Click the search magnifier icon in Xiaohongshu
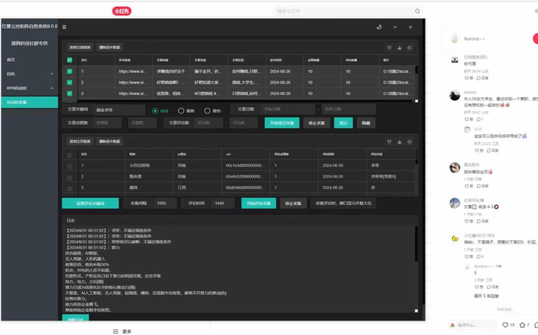538x335 pixels. (418, 11)
